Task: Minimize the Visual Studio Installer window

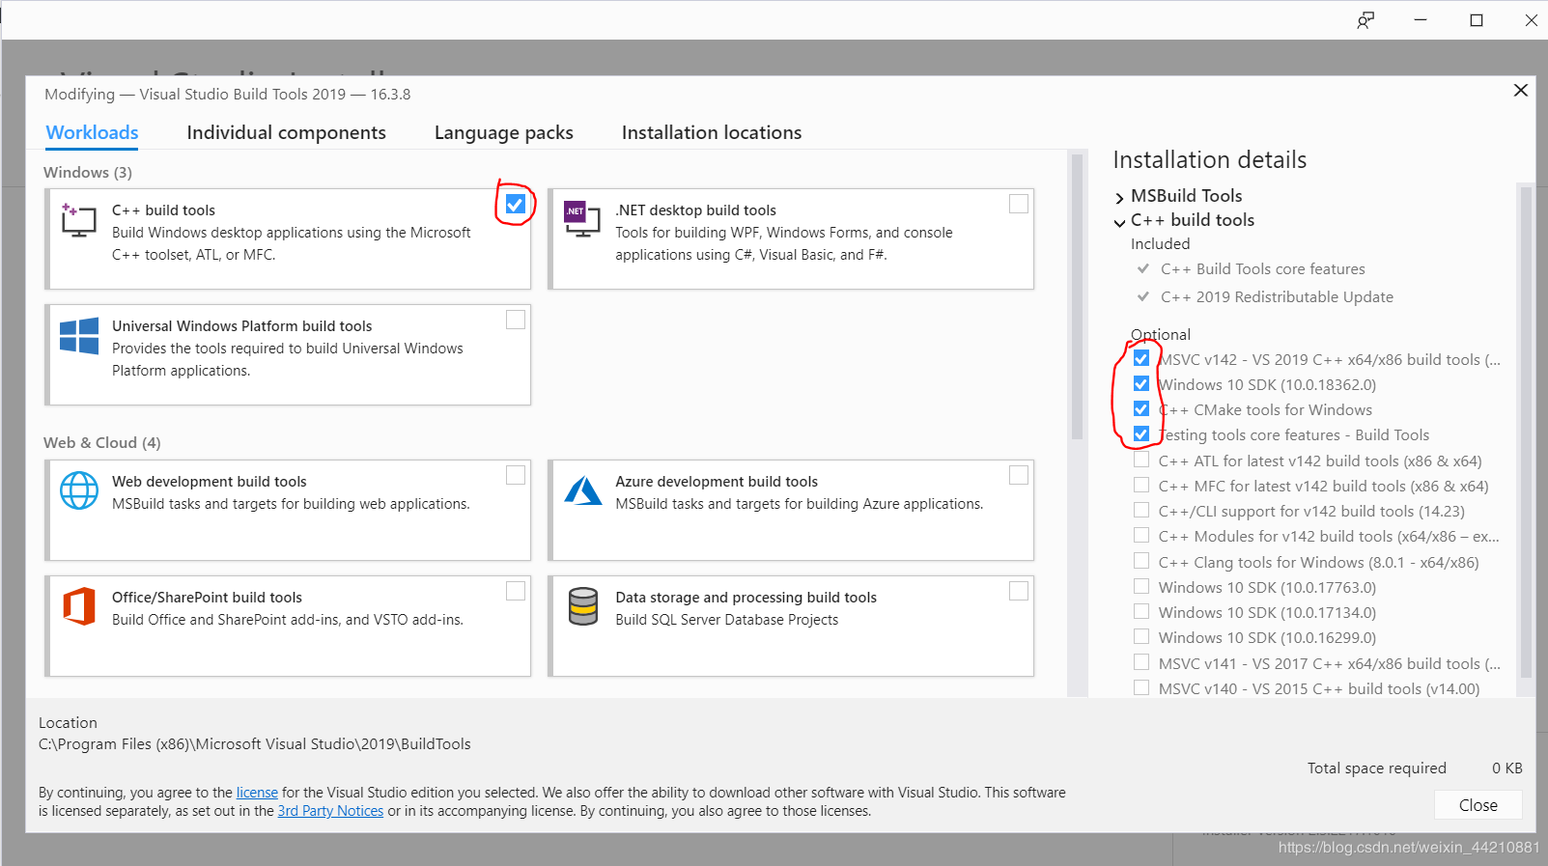Action: pos(1421,20)
